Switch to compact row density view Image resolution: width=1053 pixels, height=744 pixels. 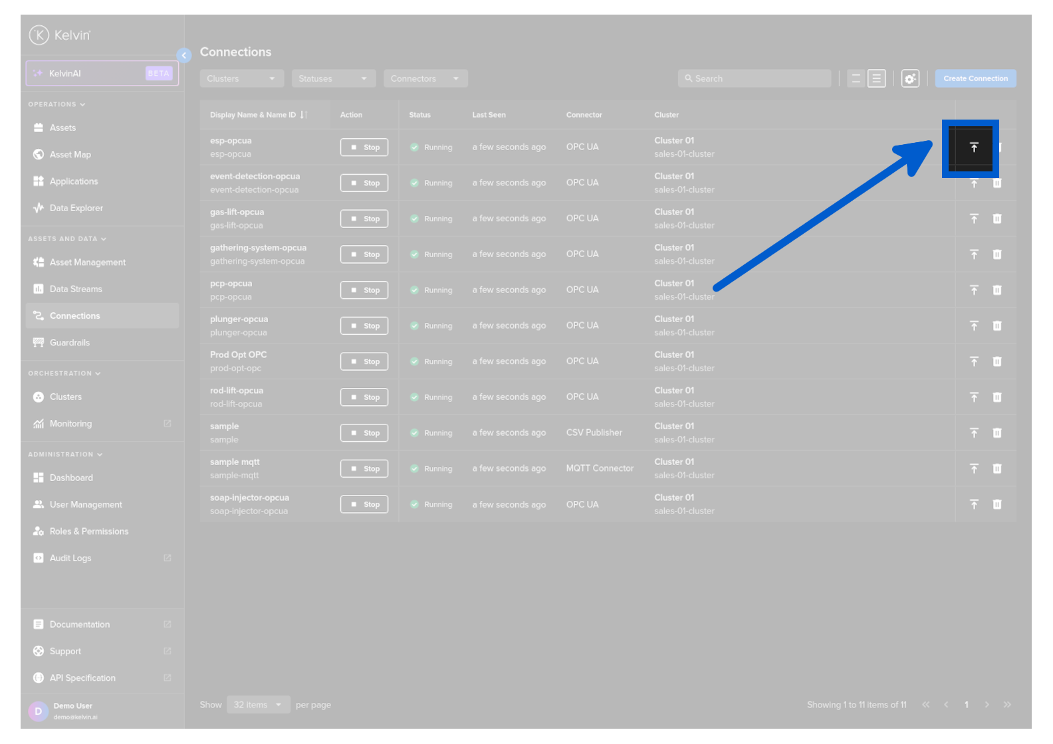[856, 78]
